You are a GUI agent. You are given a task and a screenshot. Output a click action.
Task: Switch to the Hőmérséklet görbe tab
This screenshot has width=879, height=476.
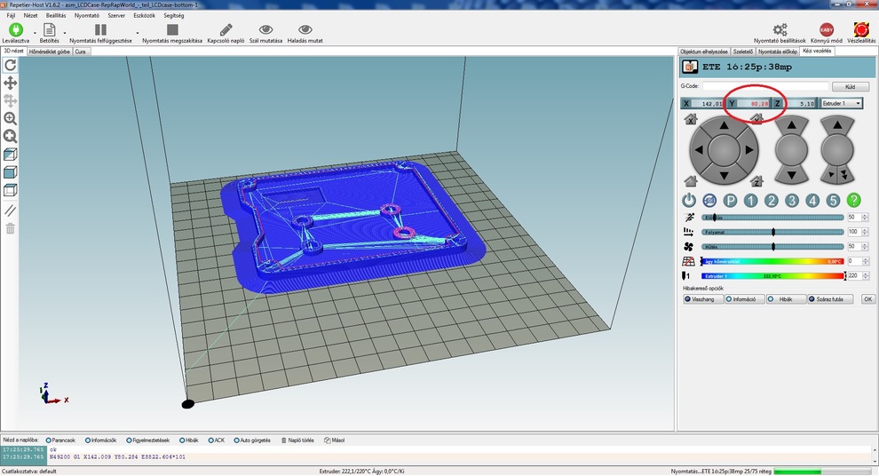click(49, 52)
